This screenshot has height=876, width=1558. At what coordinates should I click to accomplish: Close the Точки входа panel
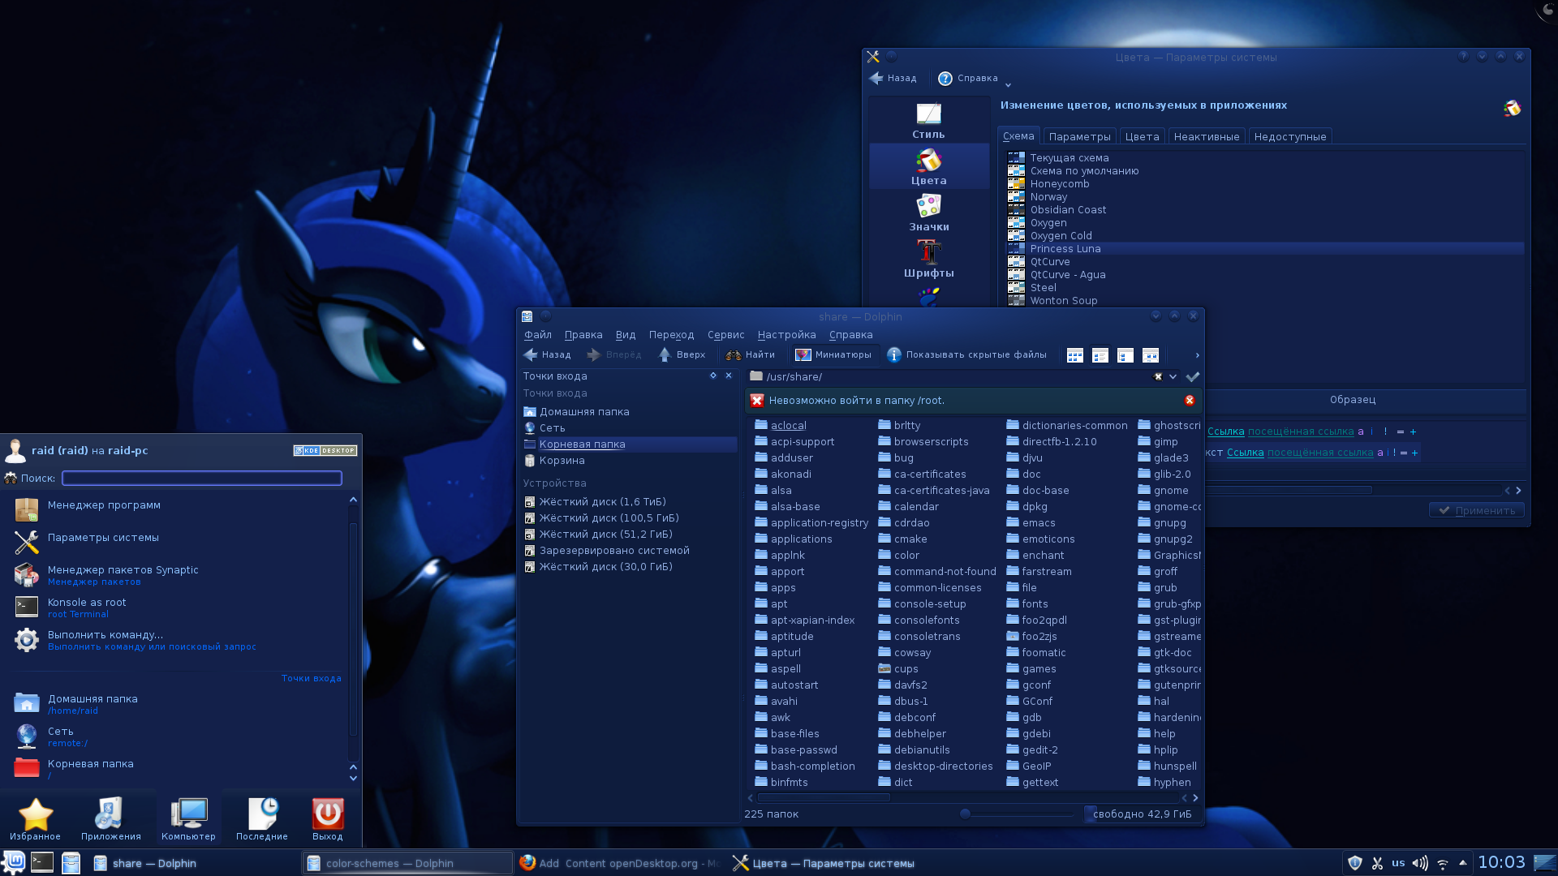click(729, 376)
